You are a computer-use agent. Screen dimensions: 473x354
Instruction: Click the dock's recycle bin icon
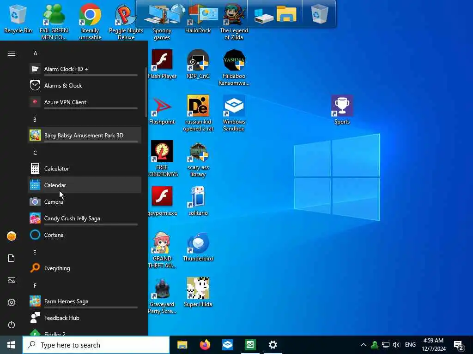[x=320, y=14]
